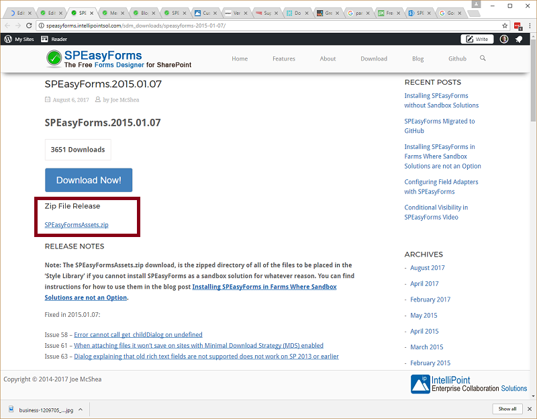Open Installing SPEasyForms in Farms blog link in notes
Image resolution: width=537 pixels, height=419 pixels.
pos(191,292)
